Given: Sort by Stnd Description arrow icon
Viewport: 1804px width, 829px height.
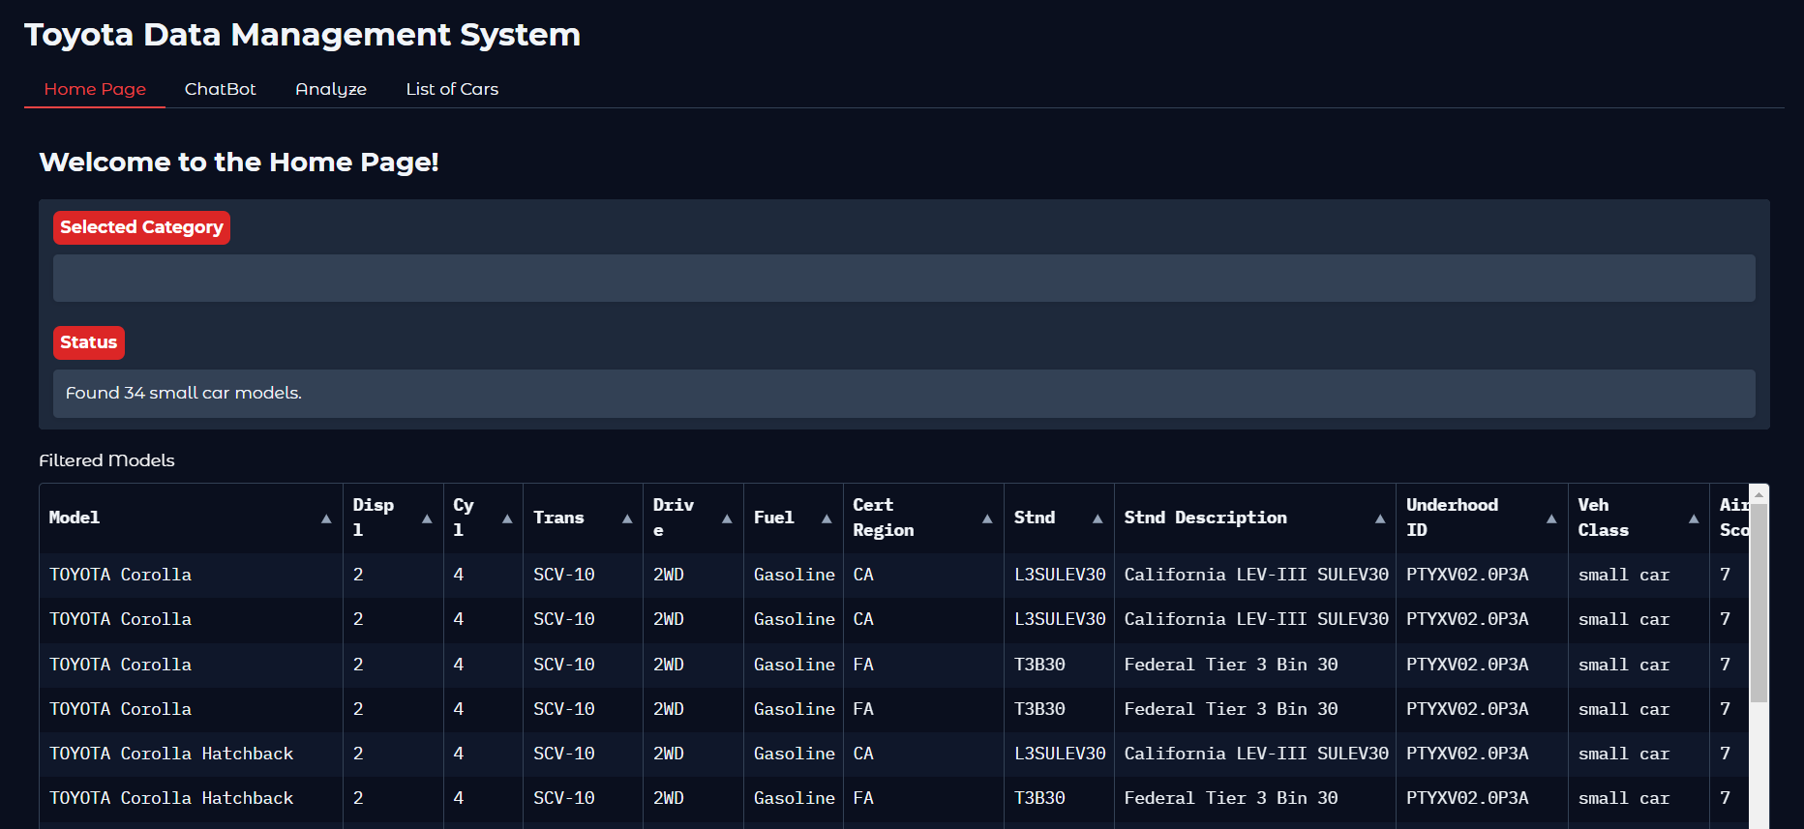Looking at the screenshot, I should point(1380,518).
